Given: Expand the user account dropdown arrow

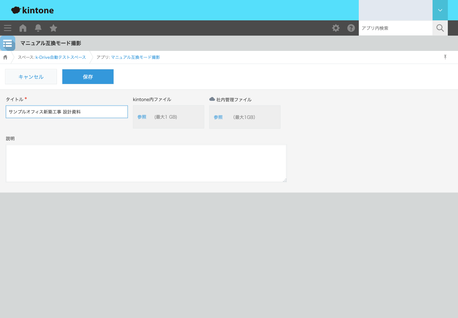Looking at the screenshot, I should 440,10.
